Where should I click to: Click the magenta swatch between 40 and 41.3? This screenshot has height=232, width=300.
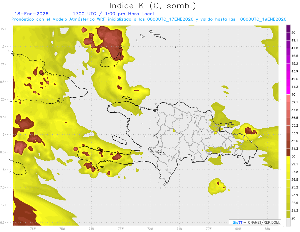288,91
